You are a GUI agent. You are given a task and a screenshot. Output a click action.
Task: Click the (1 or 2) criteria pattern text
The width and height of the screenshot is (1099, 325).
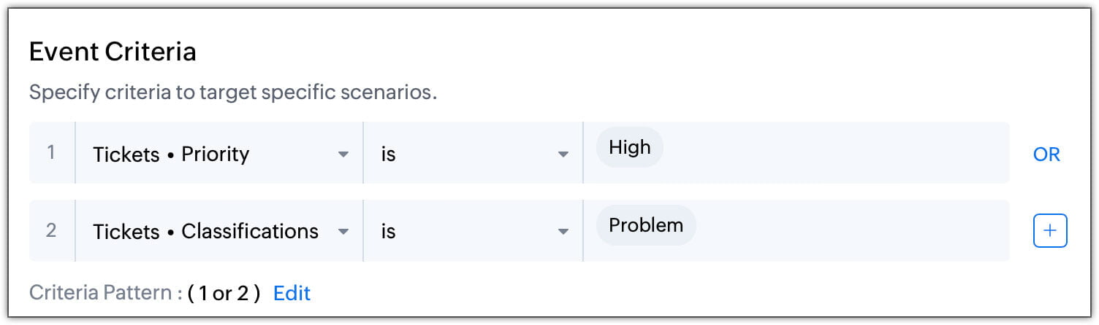click(x=224, y=293)
